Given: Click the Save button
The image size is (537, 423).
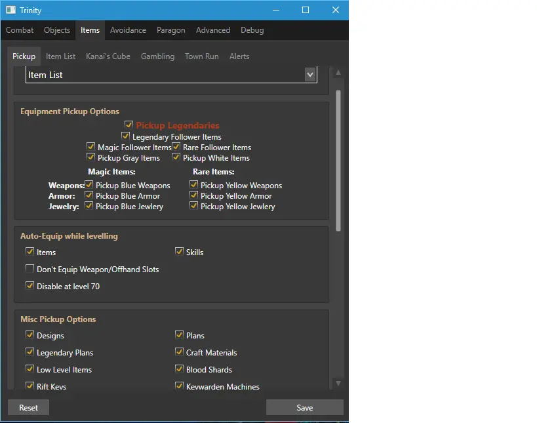Looking at the screenshot, I should click(x=304, y=407).
